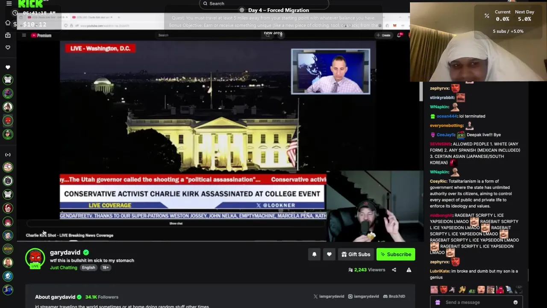
Task: Click CosyRic username in chat
Action: click(438, 181)
